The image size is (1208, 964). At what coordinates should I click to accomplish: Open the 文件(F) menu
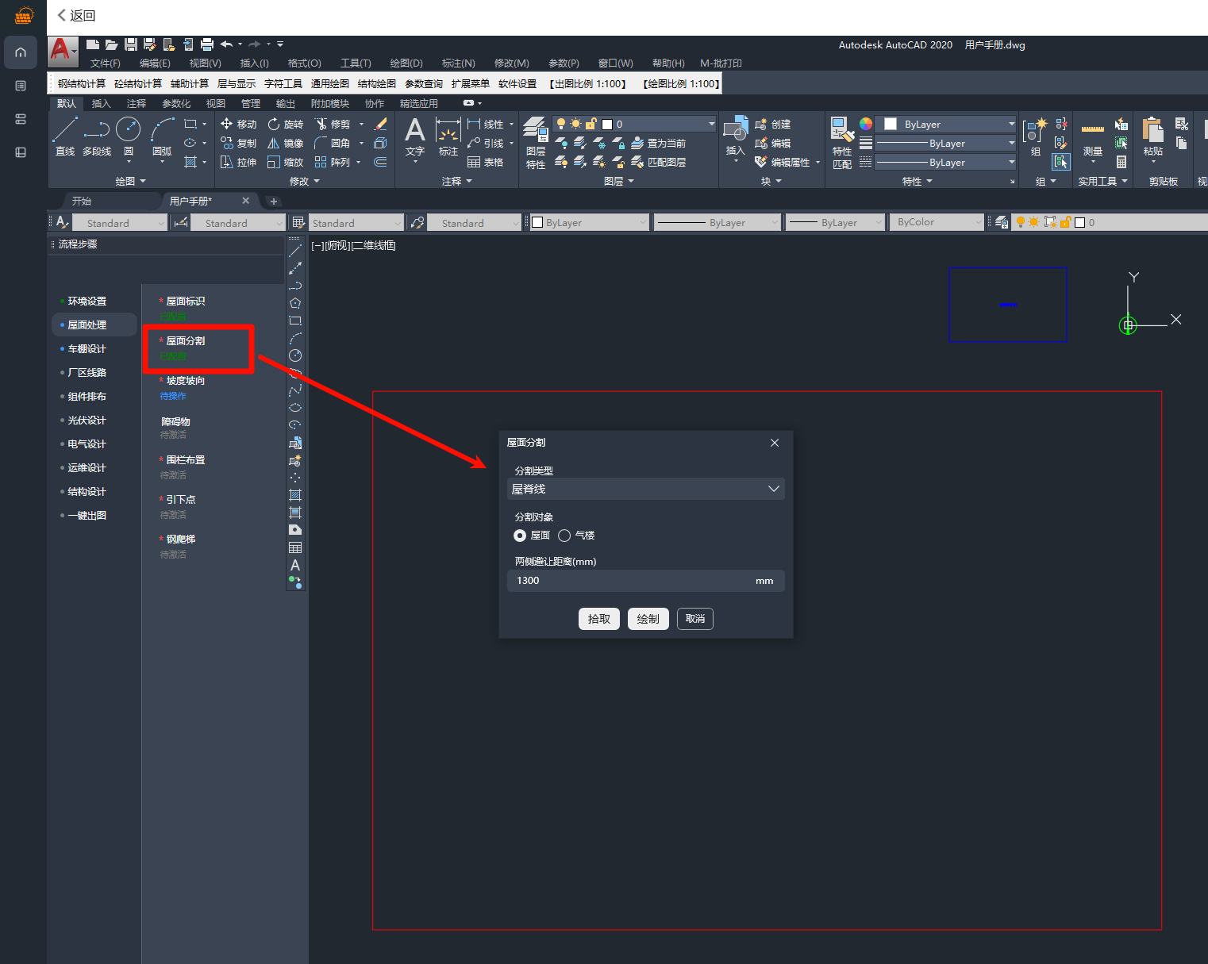(x=105, y=63)
